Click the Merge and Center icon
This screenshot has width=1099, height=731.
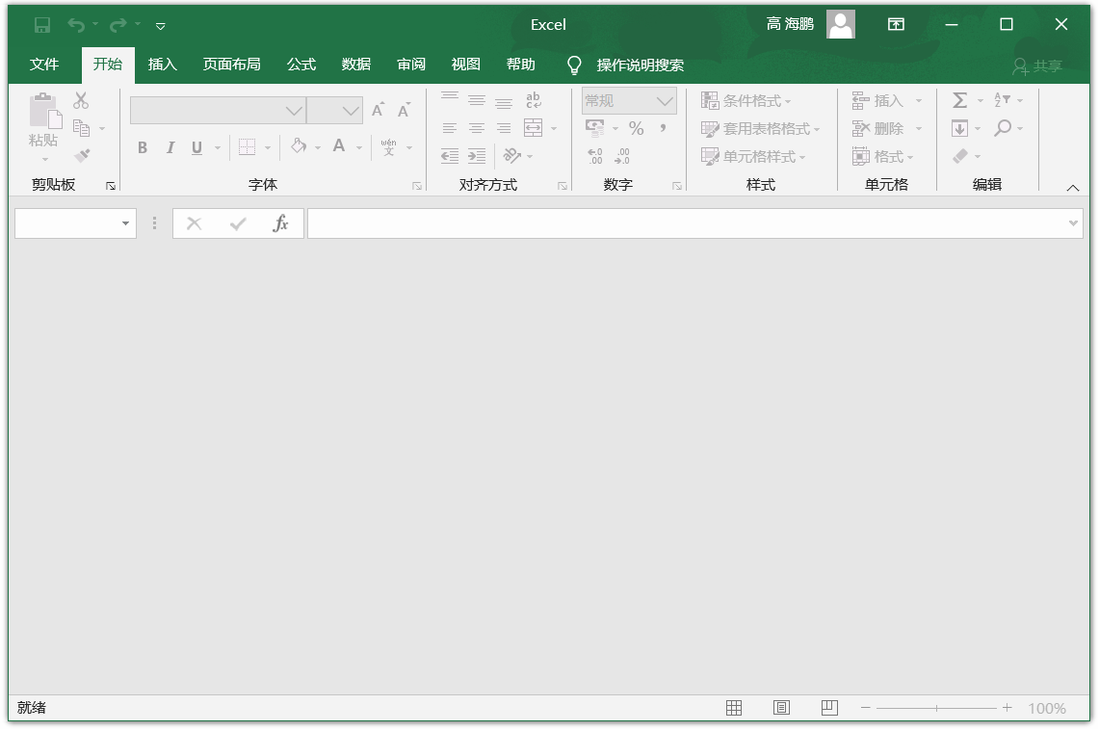pos(534,127)
